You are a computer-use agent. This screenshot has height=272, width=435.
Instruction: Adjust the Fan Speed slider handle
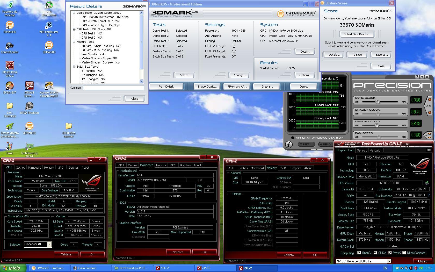[x=379, y=137]
